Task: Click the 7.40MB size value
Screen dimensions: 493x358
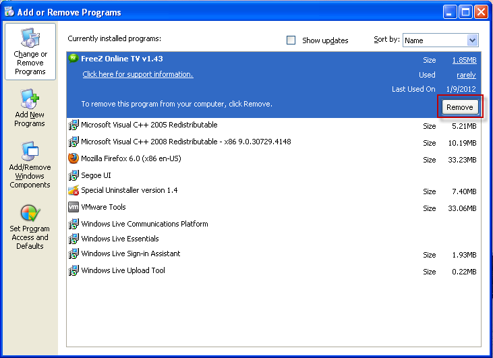Action: click(464, 191)
